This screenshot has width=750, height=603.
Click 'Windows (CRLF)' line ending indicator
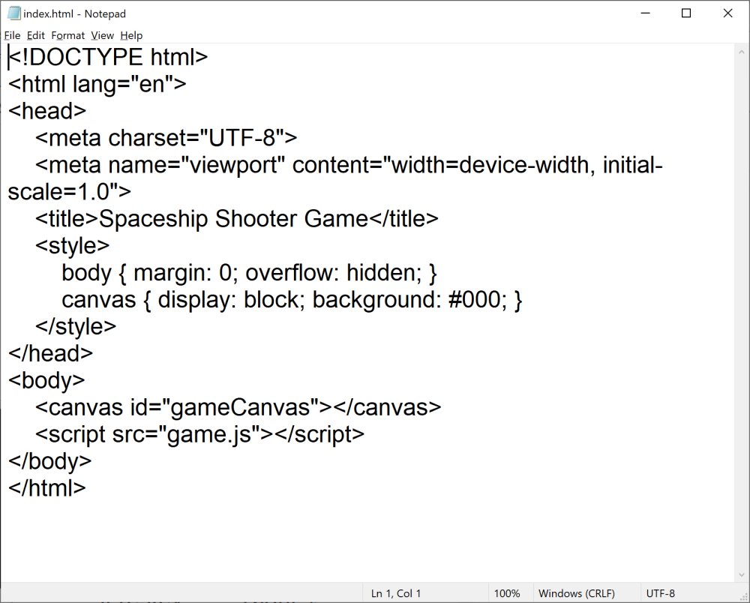click(x=576, y=593)
